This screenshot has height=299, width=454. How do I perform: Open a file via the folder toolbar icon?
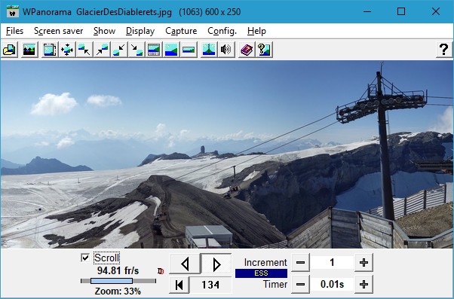click(9, 50)
